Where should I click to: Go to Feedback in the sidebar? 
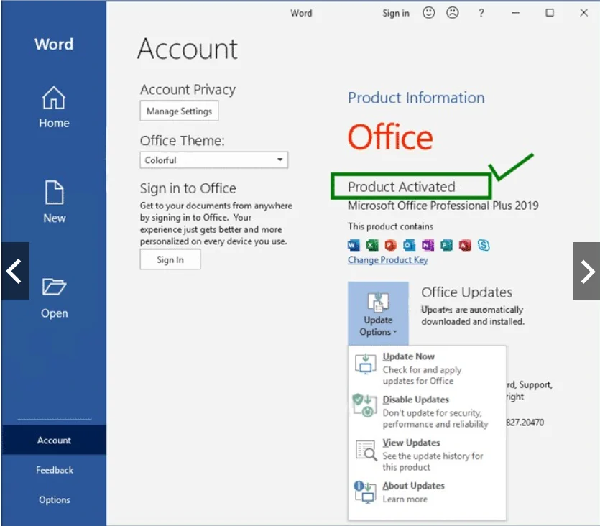point(55,470)
